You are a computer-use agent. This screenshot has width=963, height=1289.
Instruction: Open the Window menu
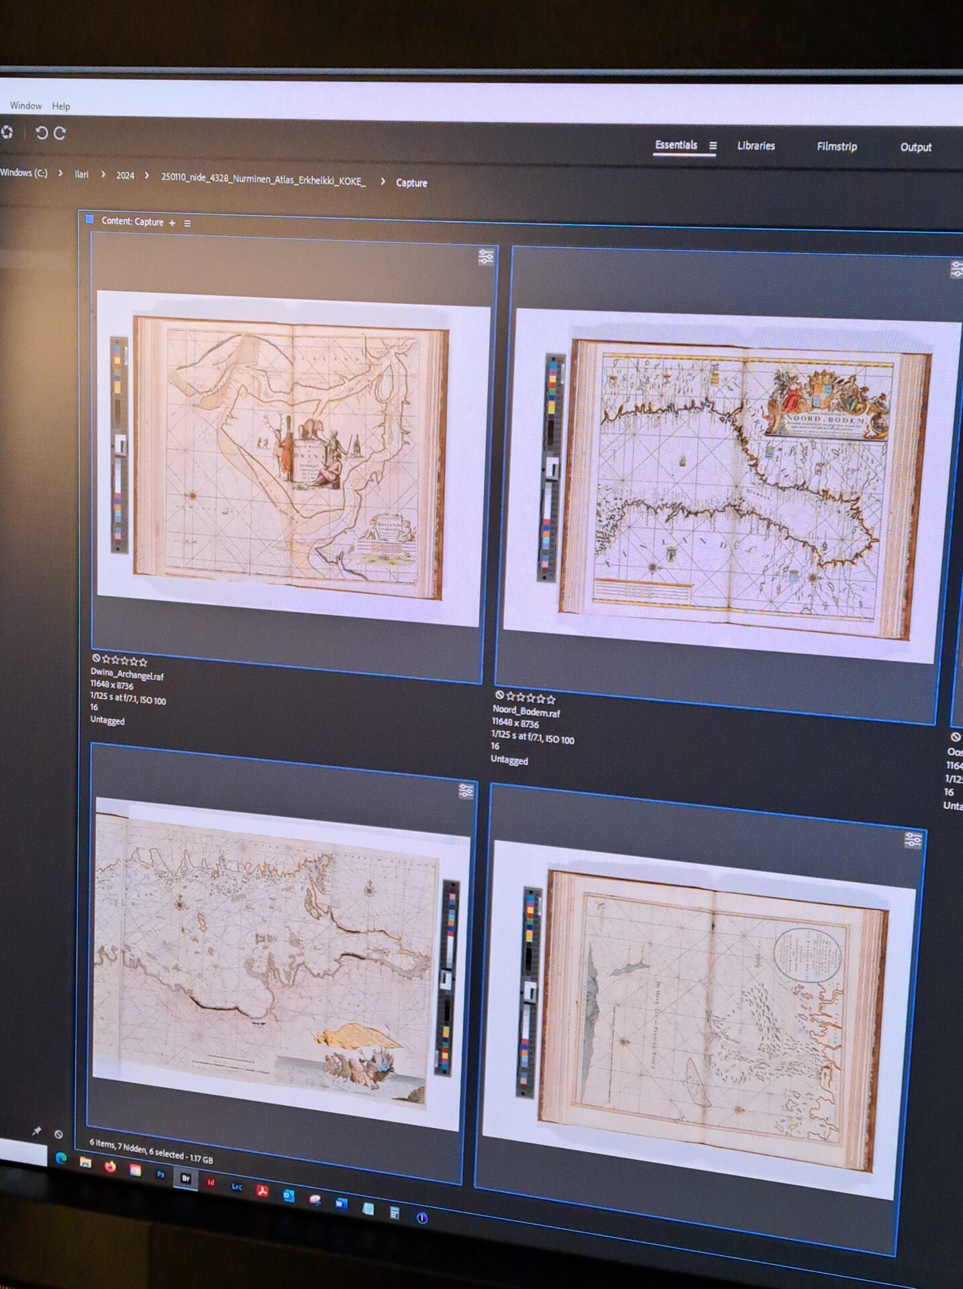tap(26, 105)
